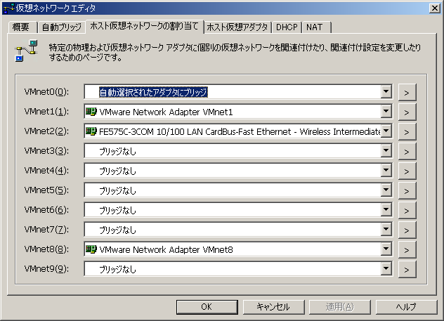Screen dimensions: 444x321
Task: Confirm with the OK button
Action: coord(207,307)
